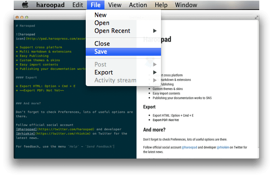273x178 pixels.
Task: Follow the @haroopad link in preview
Action: [x=189, y=148]
